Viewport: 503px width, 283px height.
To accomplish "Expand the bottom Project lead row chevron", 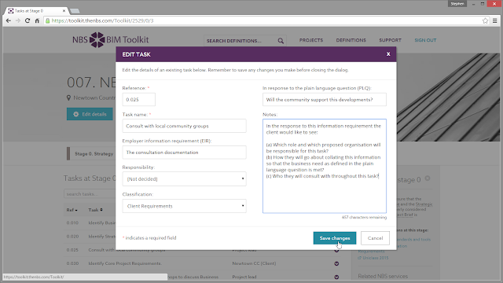I will [336, 277].
